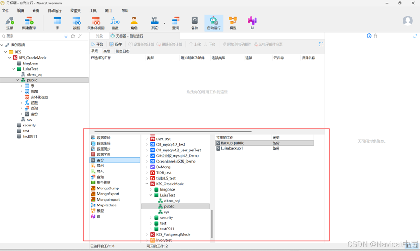Image resolution: width=420 pixels, height=251 pixels.
Task: Switch to the 高级 tab
Action: point(107,51)
